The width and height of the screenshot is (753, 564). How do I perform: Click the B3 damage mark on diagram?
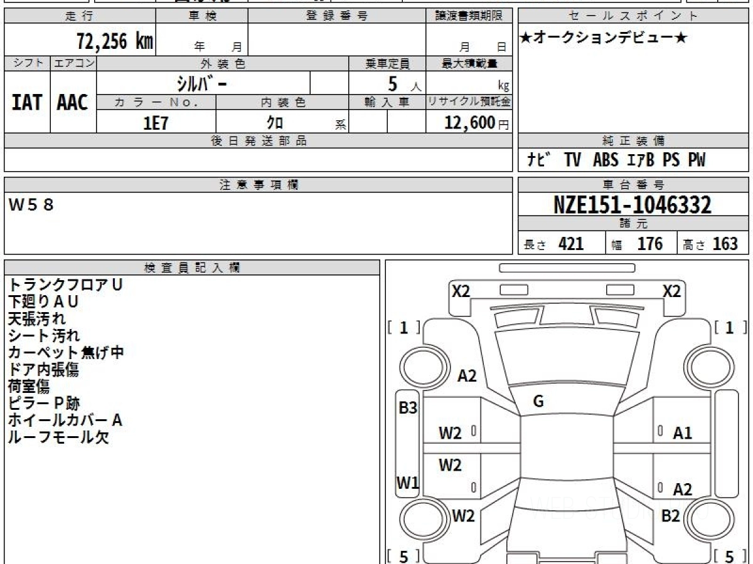click(408, 408)
